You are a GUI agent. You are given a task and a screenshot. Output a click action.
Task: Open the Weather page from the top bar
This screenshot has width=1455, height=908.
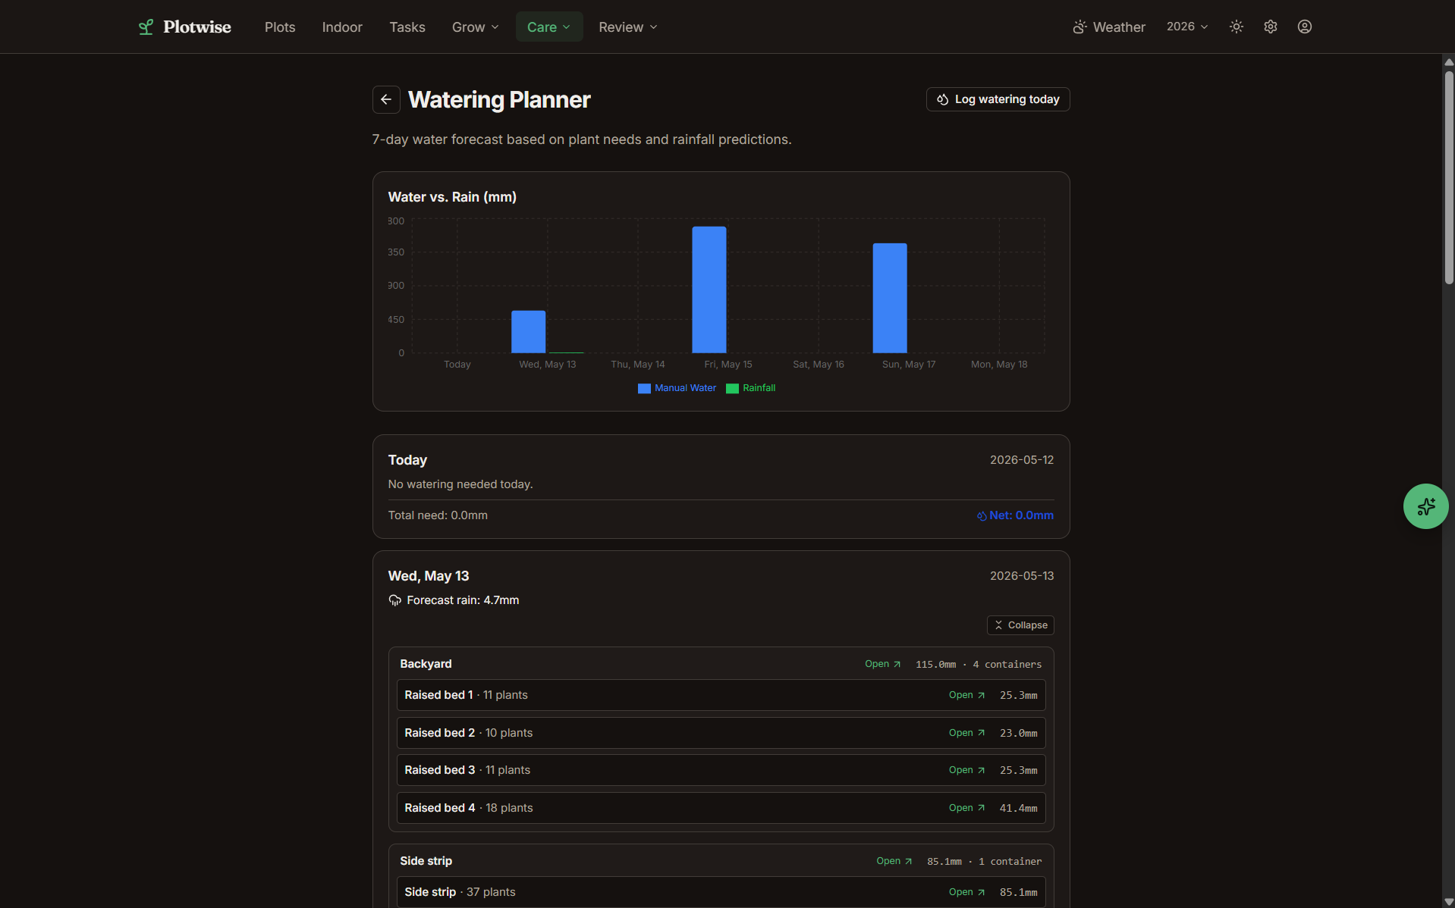pos(1108,27)
